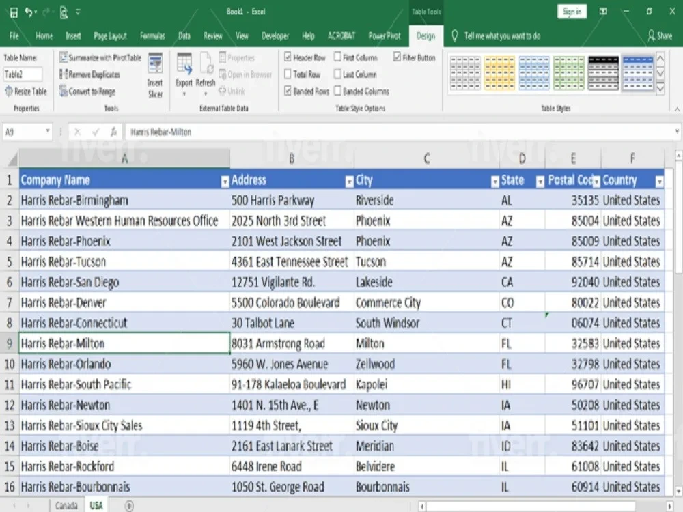
Task: Open the File tab
Action: click(x=14, y=35)
